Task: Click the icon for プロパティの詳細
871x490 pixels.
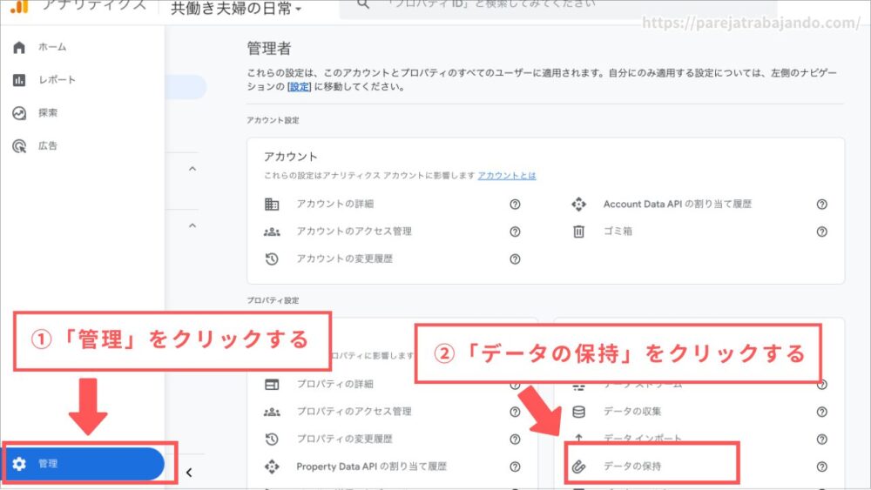Action: [272, 384]
